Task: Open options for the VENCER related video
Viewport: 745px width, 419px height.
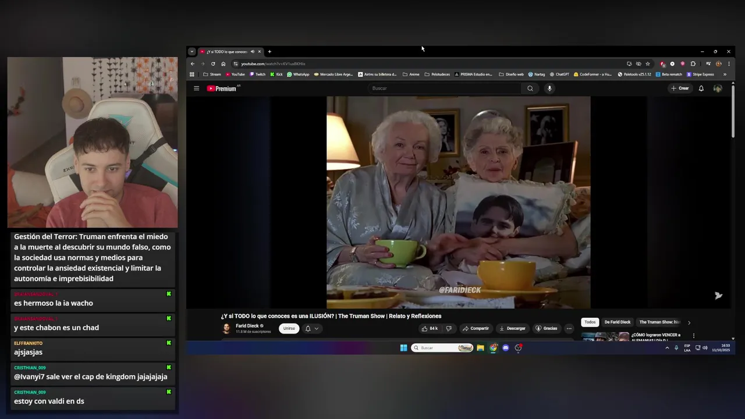Action: (x=694, y=336)
